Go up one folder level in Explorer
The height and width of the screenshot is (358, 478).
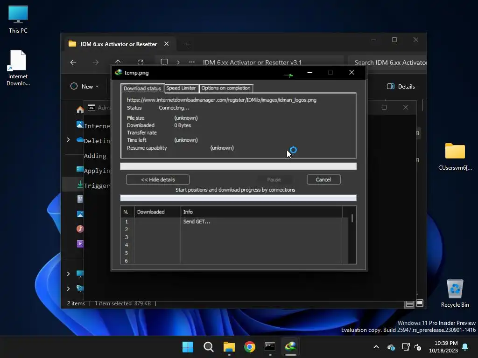tap(118, 62)
